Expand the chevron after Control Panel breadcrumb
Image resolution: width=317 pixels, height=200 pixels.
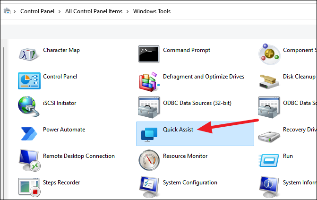click(x=60, y=11)
